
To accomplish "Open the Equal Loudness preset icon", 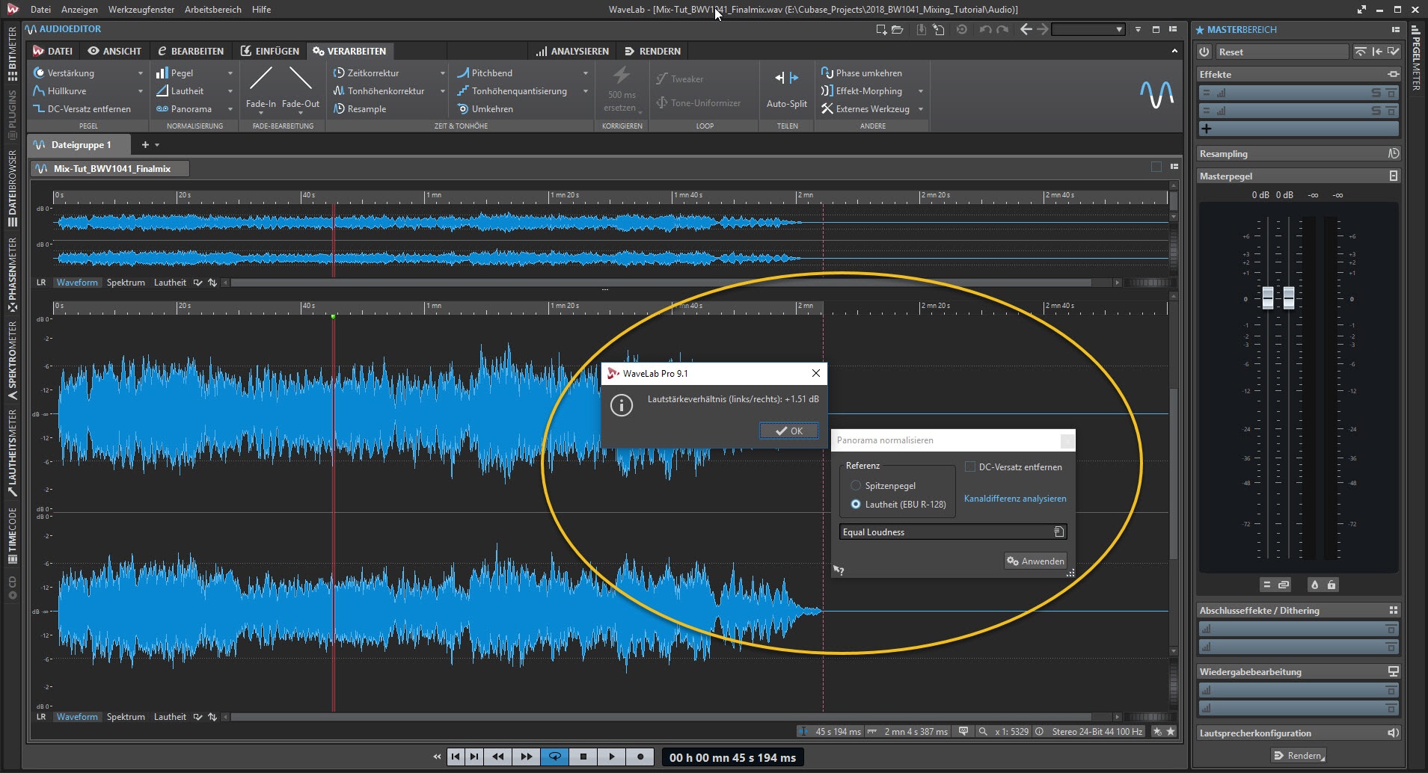I will click(1058, 532).
